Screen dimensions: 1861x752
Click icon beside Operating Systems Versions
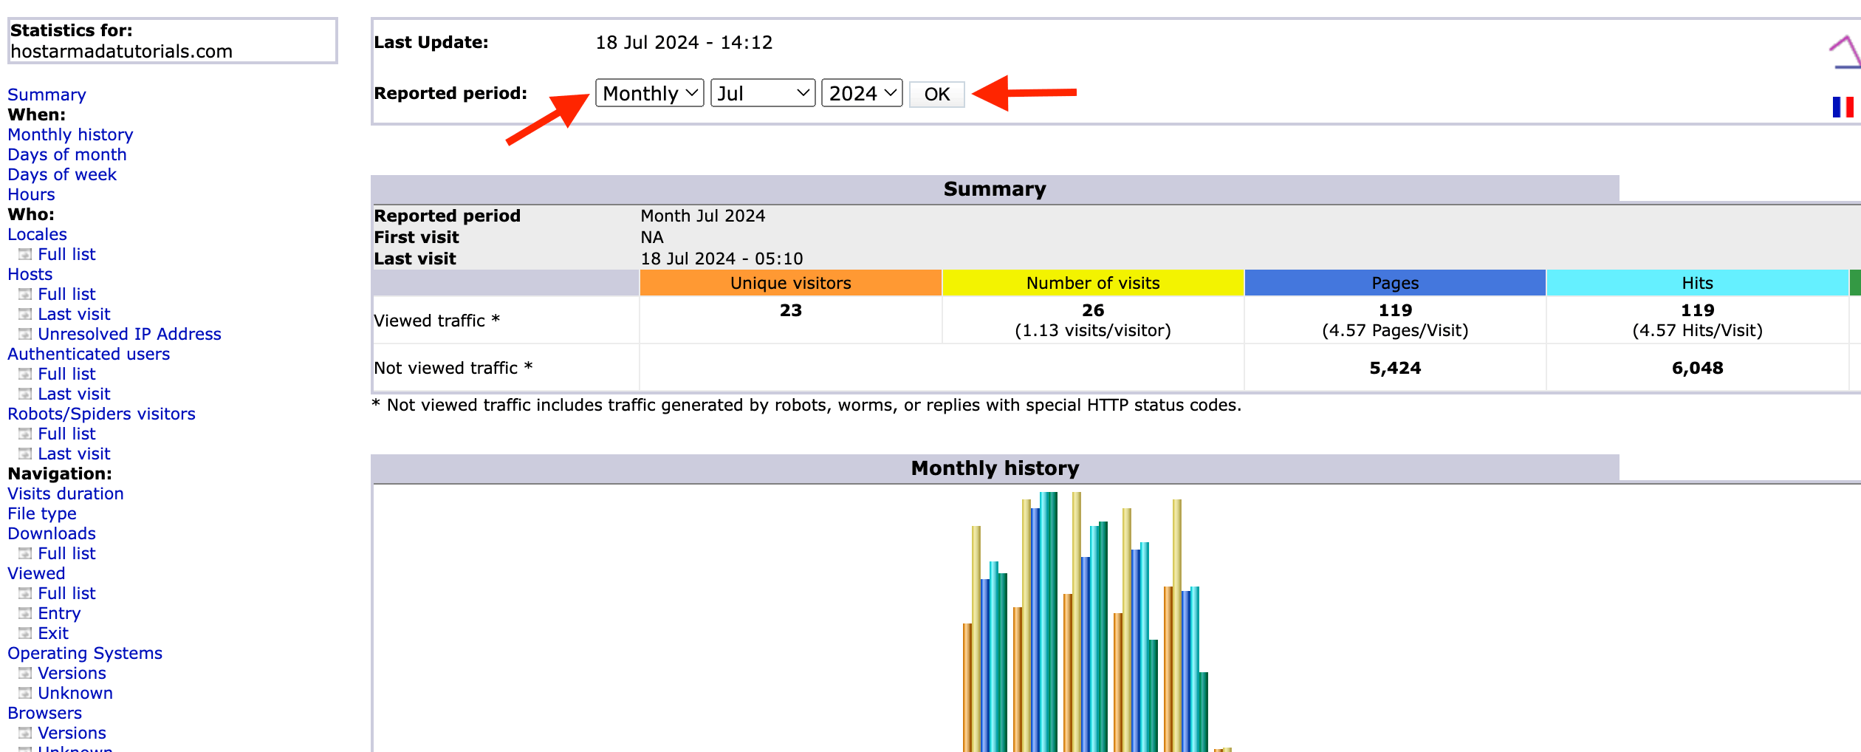25,673
